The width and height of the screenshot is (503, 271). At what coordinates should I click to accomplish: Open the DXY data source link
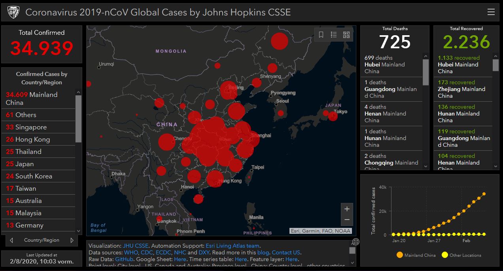[x=204, y=252]
